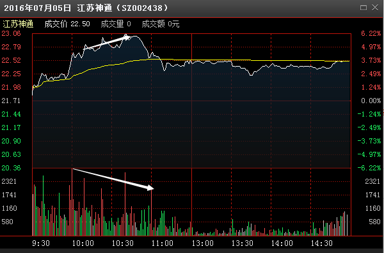Click the 14:30 time axis label
Screen dimensions: 384x253
click(321, 243)
